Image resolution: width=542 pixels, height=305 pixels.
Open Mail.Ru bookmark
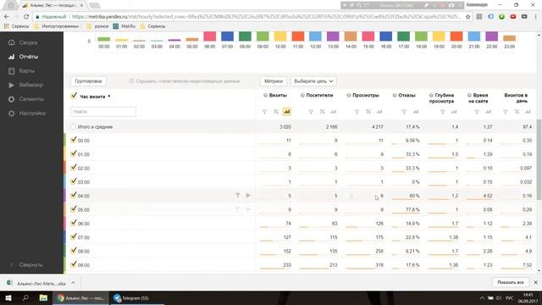click(x=124, y=26)
